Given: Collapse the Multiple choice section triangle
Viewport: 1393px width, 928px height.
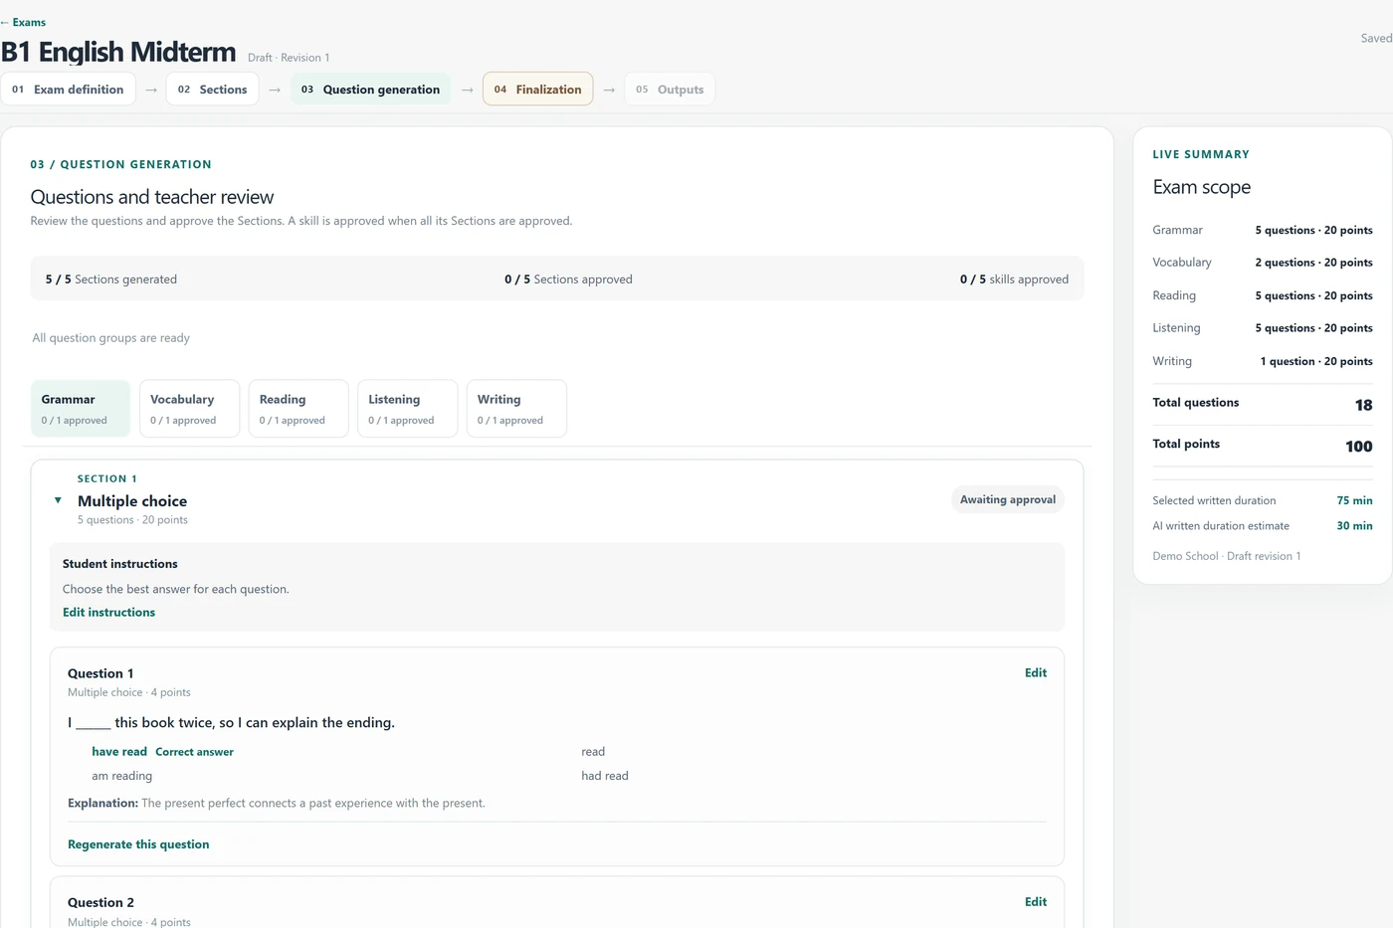Looking at the screenshot, I should click(58, 500).
